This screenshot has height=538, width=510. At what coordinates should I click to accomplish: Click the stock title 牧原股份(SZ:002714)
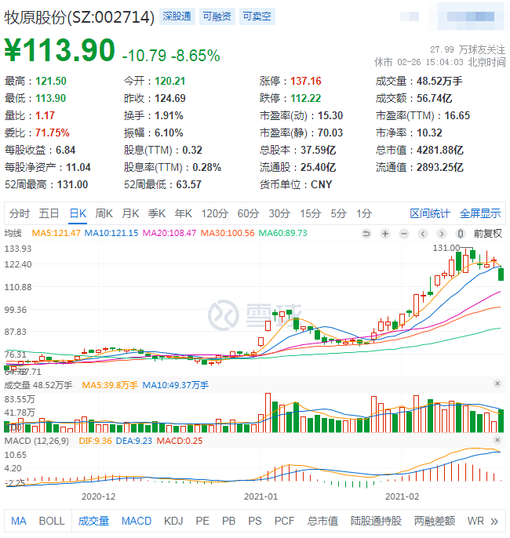point(79,17)
